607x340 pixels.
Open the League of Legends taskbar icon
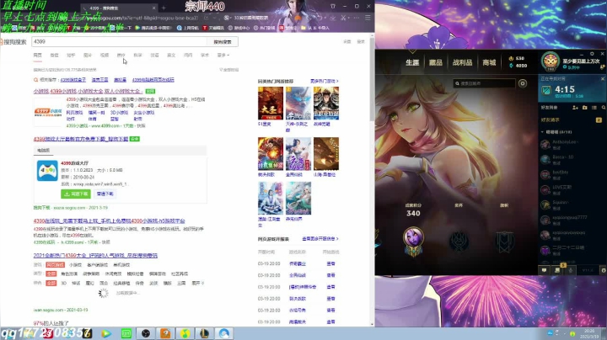[204, 333]
